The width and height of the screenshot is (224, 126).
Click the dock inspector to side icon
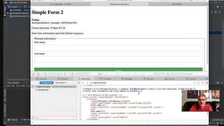coord(45,74)
